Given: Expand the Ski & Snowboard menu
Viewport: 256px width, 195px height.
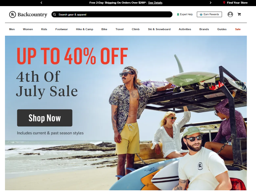Looking at the screenshot, I should (x=159, y=29).
